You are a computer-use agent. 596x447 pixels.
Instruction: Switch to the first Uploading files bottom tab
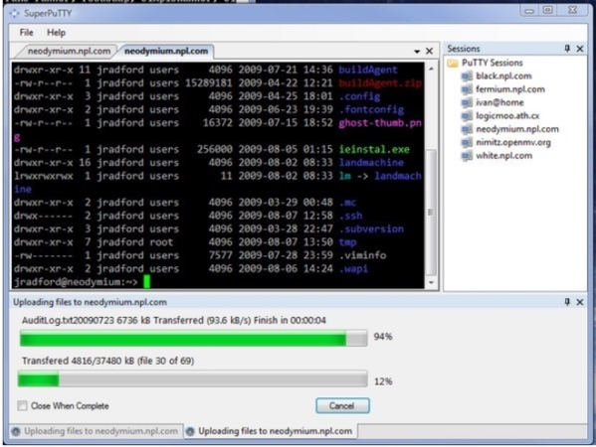pyautogui.click(x=96, y=431)
